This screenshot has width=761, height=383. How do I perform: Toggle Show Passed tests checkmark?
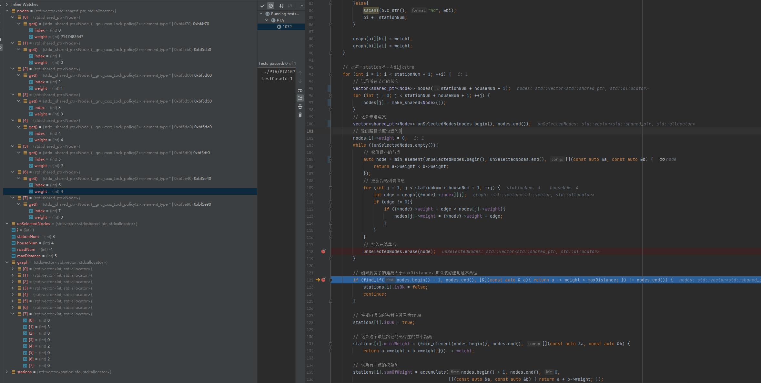(x=262, y=6)
